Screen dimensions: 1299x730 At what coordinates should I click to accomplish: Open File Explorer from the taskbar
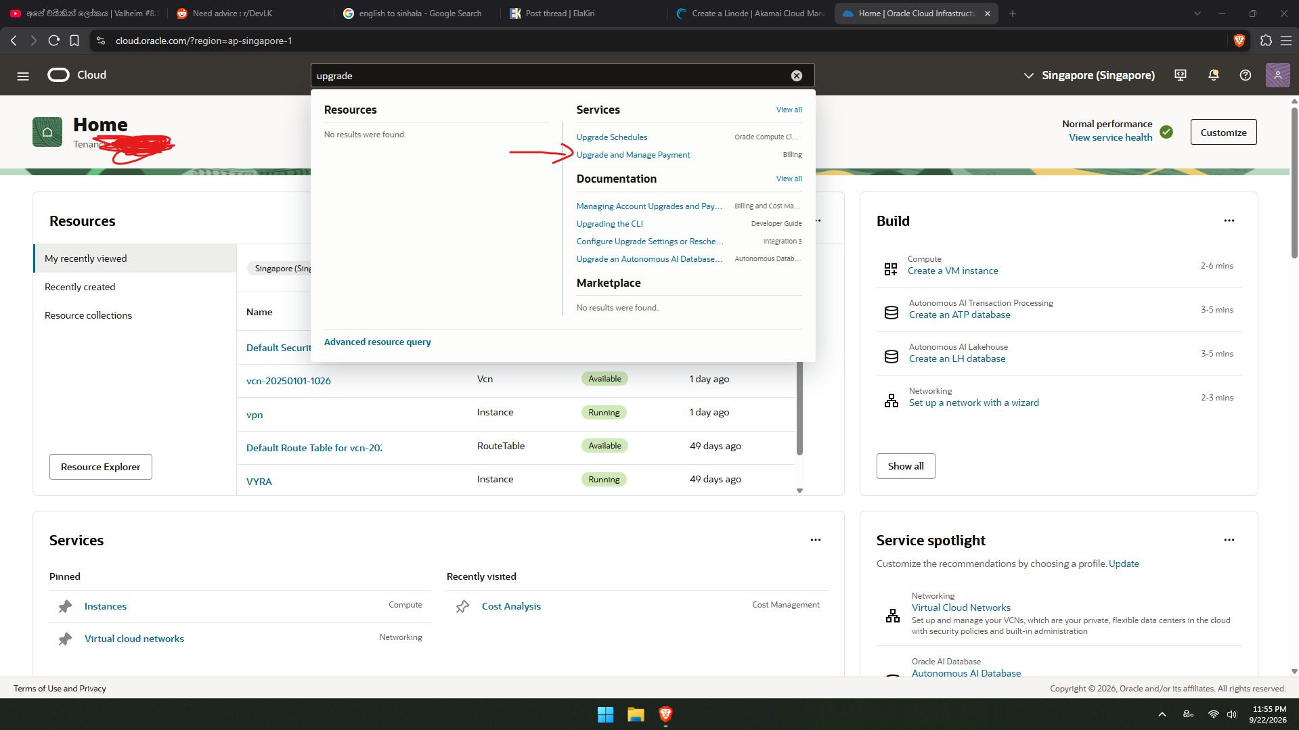636,714
